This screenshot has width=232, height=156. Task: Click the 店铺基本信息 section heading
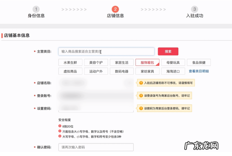17,36
